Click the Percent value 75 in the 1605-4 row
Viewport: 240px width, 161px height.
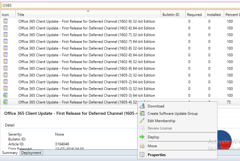(229, 102)
